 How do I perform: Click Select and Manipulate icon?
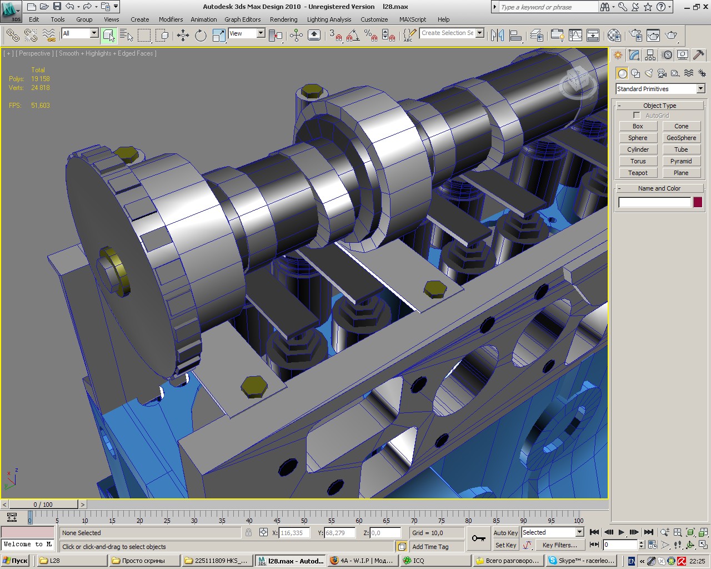[x=296, y=36]
